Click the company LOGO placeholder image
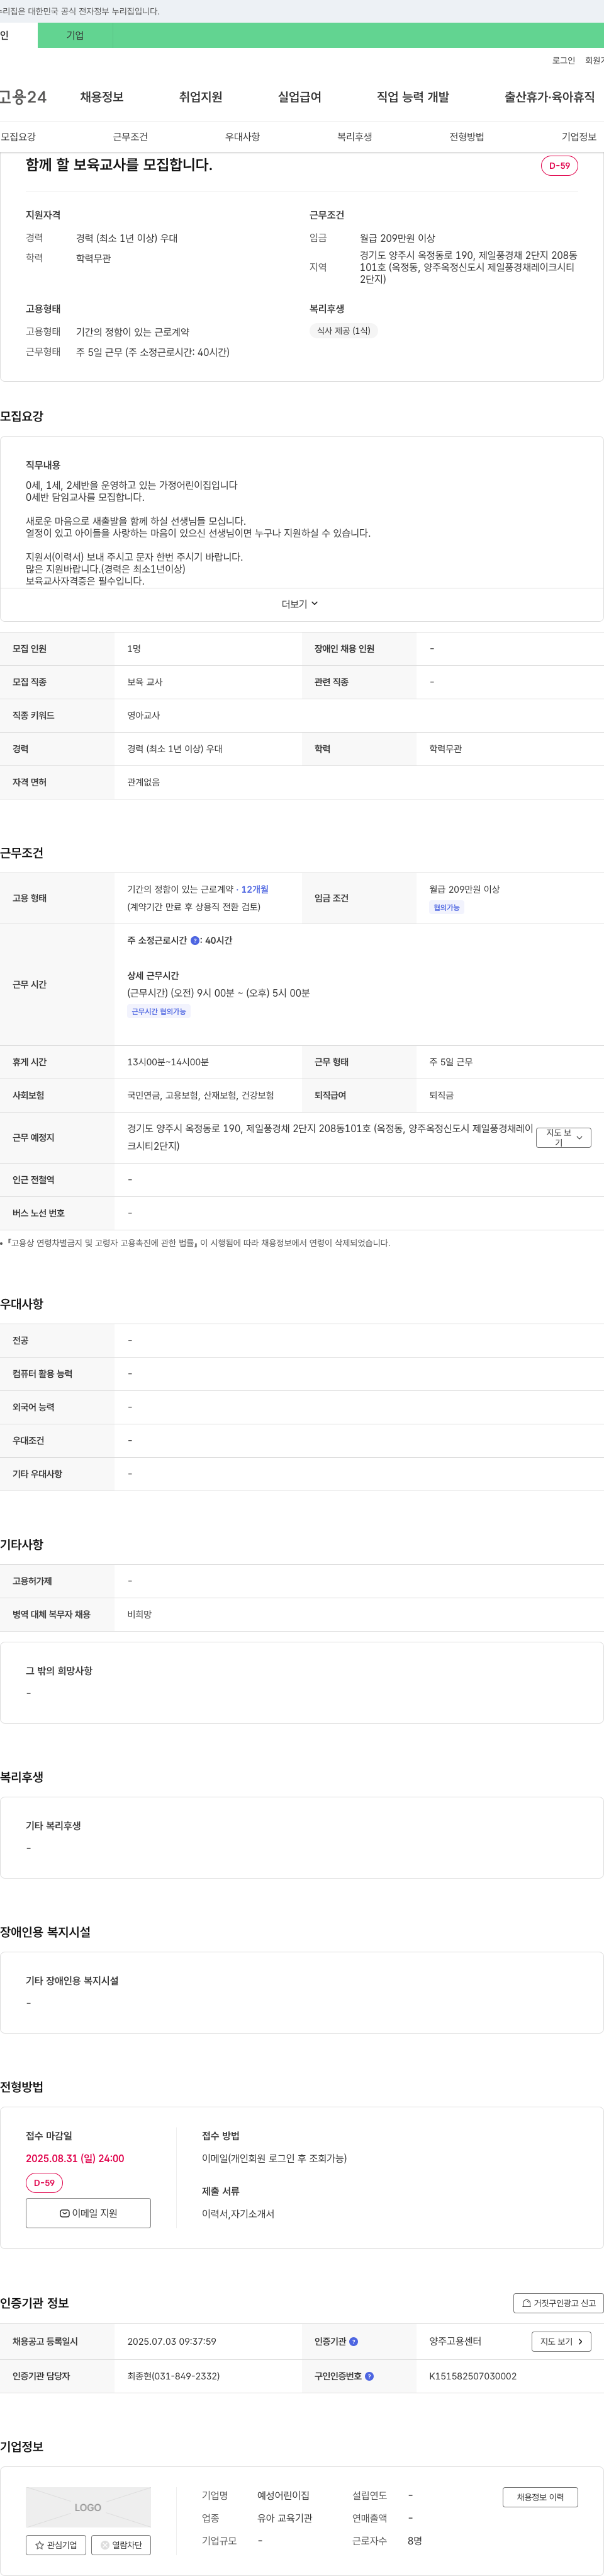 coord(88,2507)
